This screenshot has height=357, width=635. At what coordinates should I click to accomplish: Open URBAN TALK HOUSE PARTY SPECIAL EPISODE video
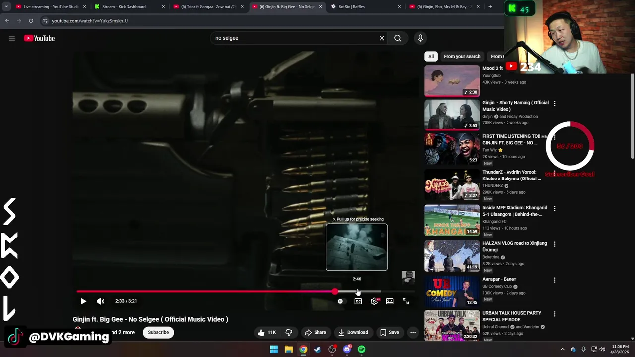click(511, 316)
